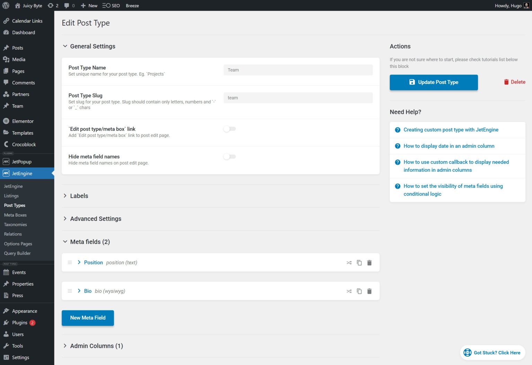Duplicate the Bio meta field

(x=359, y=291)
